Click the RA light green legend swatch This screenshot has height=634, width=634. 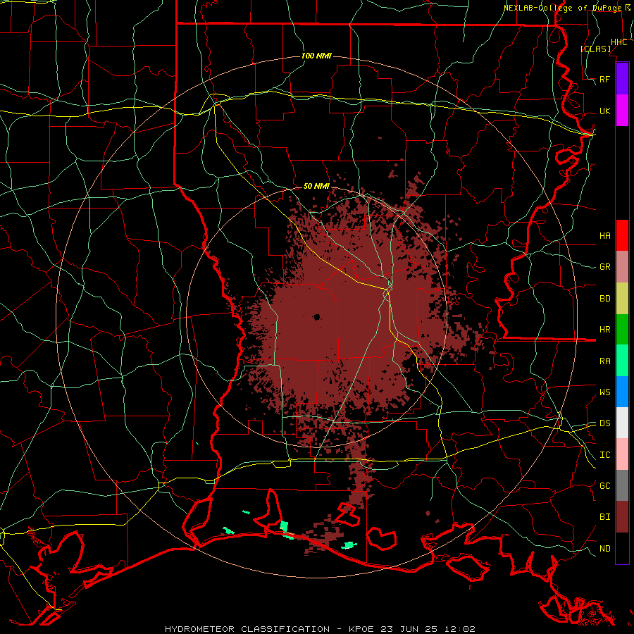pyautogui.click(x=622, y=361)
